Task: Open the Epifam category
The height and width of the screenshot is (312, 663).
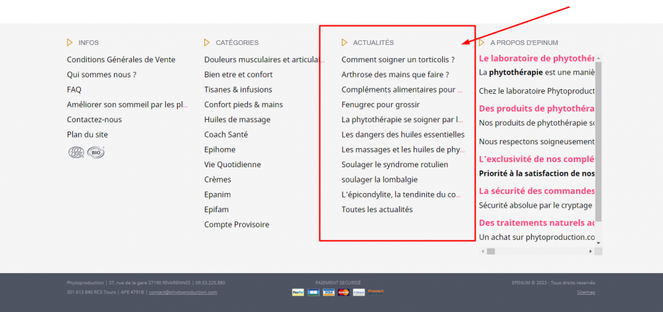Action: 217,210
